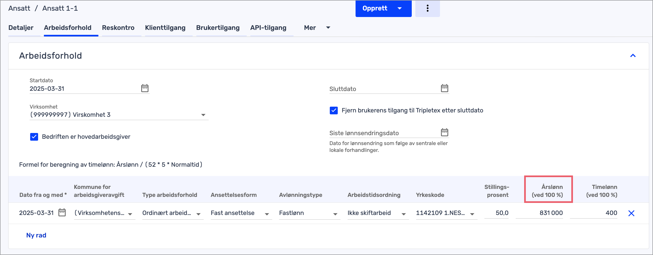Viewport: 653px width, 255px height.
Task: Open the Opprett dropdown arrow
Action: (400, 8)
